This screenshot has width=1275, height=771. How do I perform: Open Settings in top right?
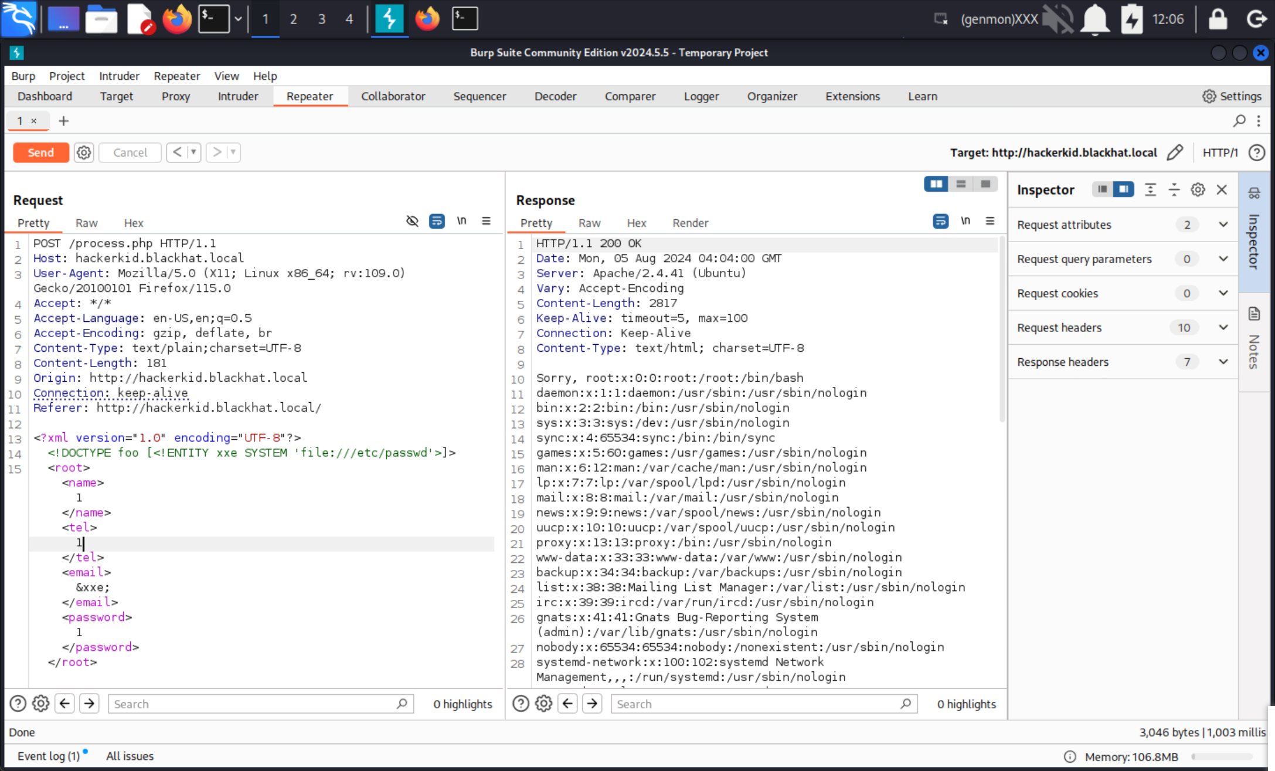tap(1231, 96)
